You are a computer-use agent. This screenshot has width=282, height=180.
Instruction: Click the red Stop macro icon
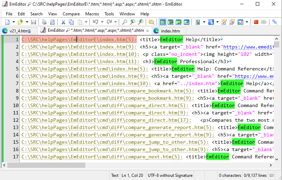[256, 22]
